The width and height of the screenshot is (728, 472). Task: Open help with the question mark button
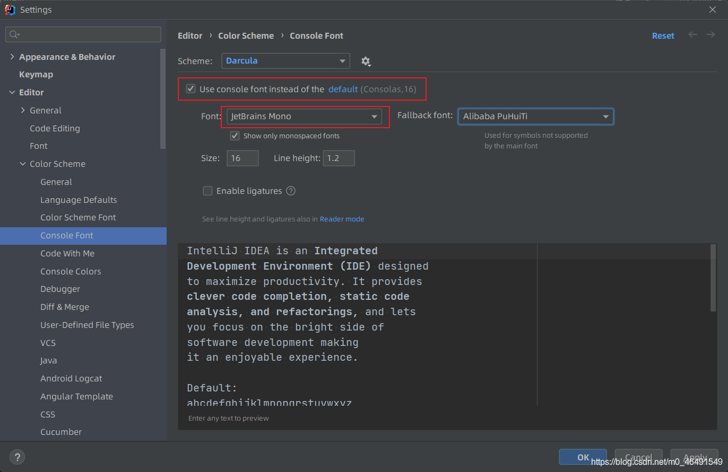coord(17,457)
